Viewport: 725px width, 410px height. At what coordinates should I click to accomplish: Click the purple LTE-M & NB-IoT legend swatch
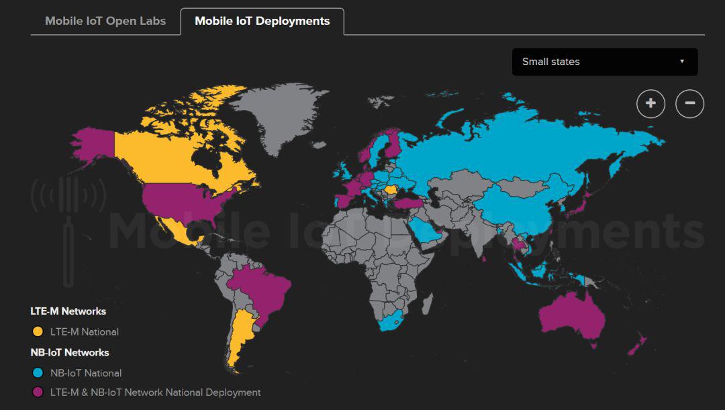click(x=38, y=392)
